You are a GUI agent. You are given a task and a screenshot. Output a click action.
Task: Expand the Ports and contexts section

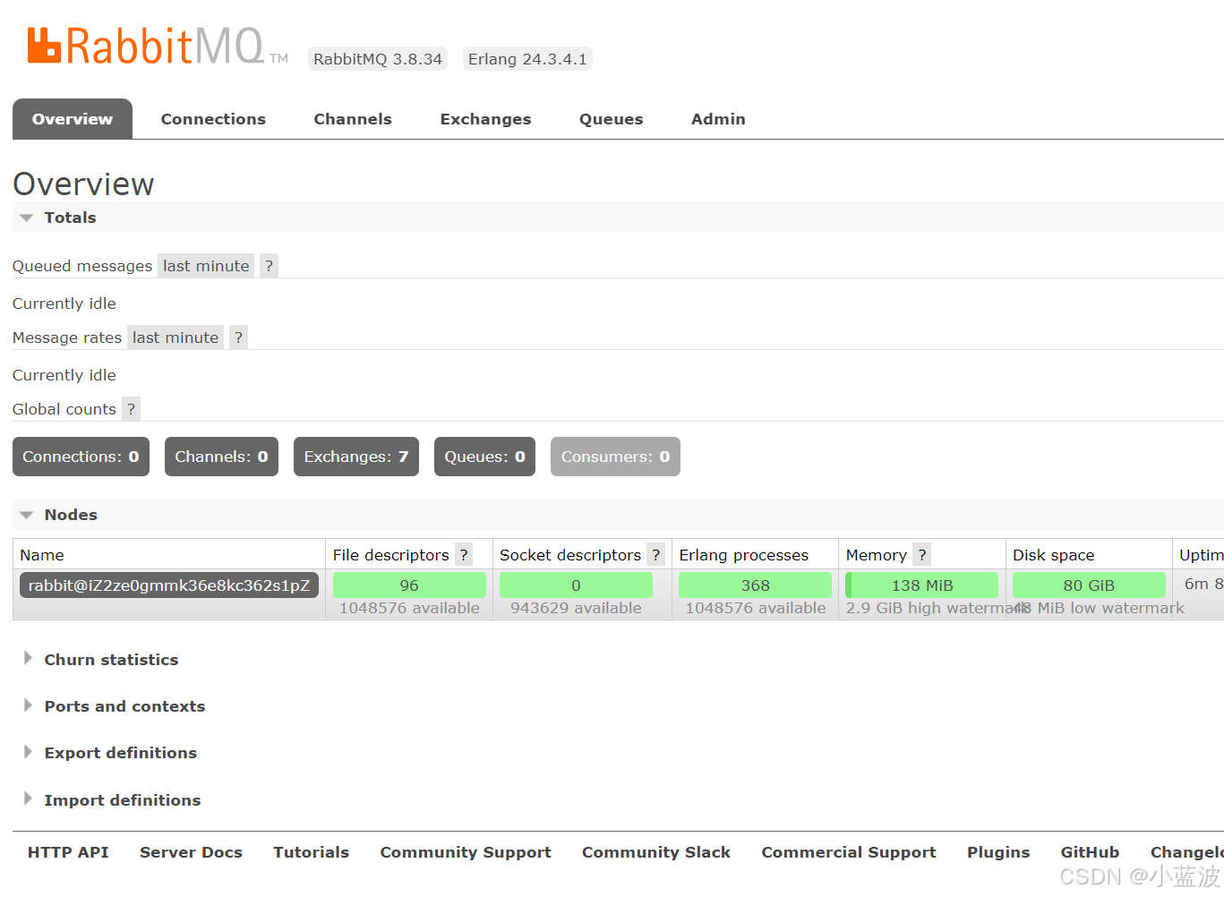coord(124,706)
